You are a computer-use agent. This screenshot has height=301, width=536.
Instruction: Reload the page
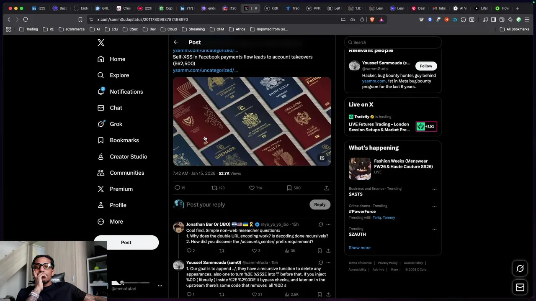coord(26,19)
